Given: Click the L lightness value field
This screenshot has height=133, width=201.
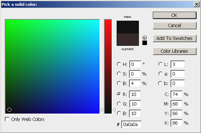Looking at the screenshot, I should point(178,64).
